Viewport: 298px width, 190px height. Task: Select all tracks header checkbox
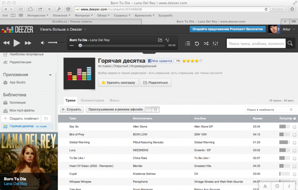[294, 119]
